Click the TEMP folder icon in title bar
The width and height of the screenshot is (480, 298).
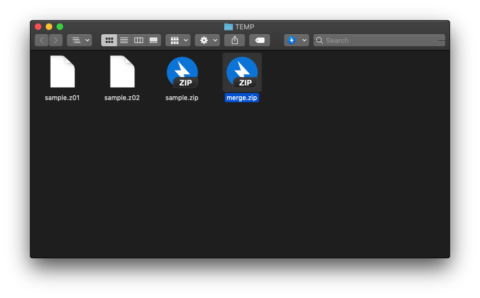[229, 27]
